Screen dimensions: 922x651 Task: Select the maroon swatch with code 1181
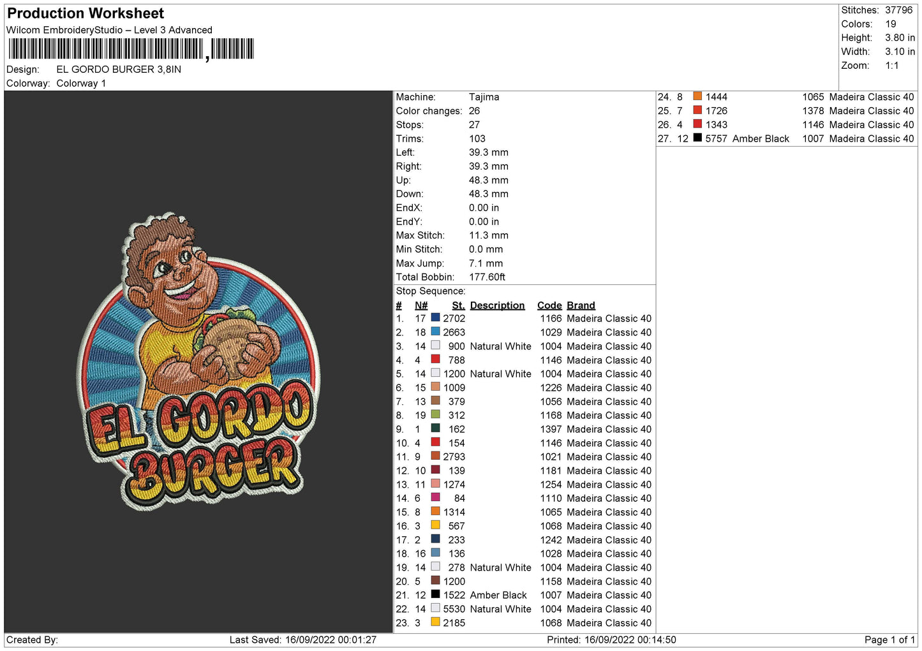point(435,470)
